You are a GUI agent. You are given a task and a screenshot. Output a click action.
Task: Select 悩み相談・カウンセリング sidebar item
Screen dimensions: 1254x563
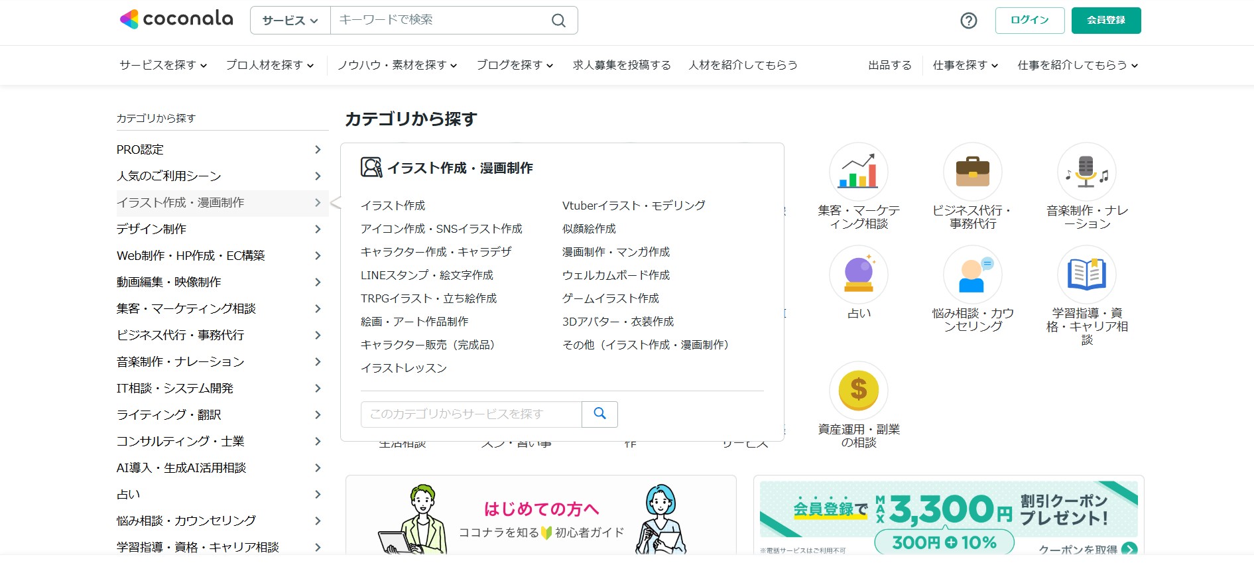pos(222,521)
